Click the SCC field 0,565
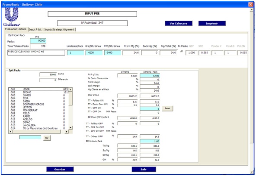This screenshot has height=176, width=256. click(205, 52)
